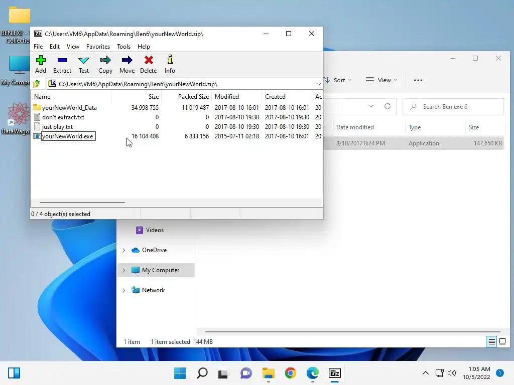Open the Info toolbar icon
Screen dimensions: 514x385
point(170,64)
